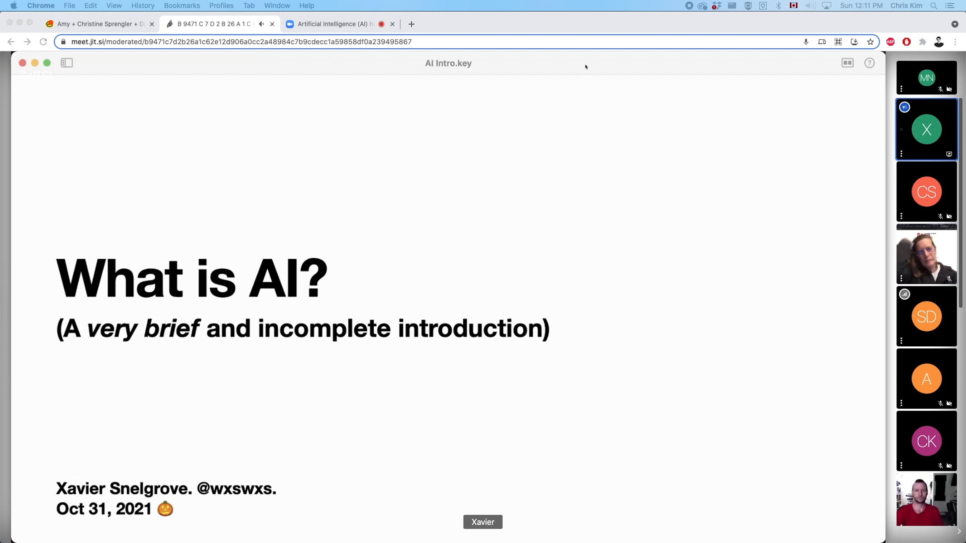Collapse filmstrip with bottom-right chevron
This screenshot has width=966, height=543.
pos(959,531)
